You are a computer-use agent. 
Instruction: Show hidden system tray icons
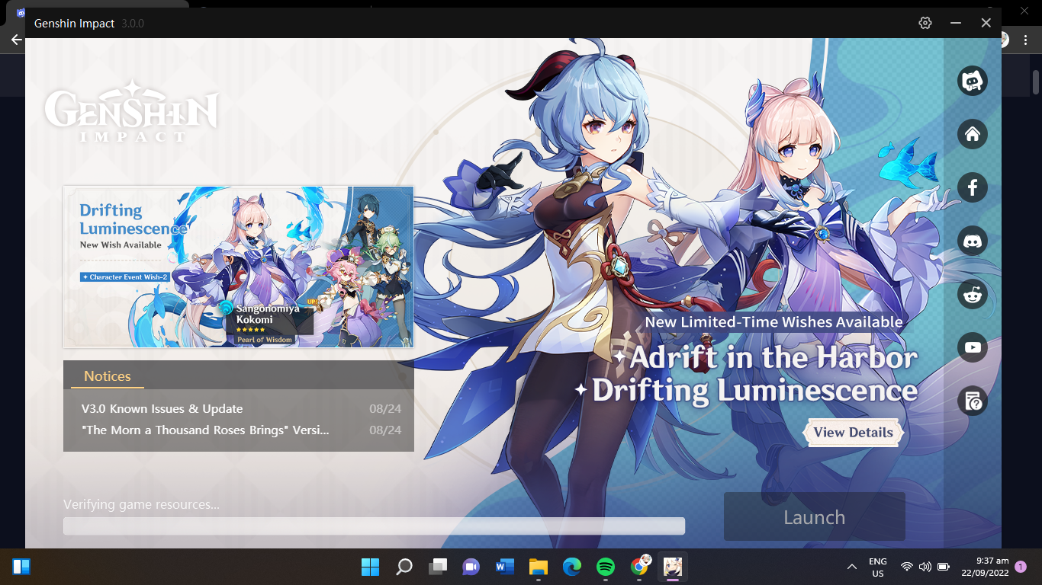pos(852,567)
